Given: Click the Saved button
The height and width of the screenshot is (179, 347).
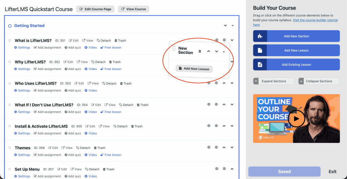Looking at the screenshot, I should pos(284,172).
